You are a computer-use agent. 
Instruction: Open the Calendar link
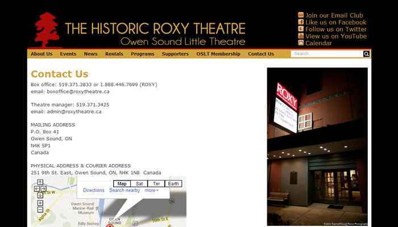click(x=318, y=43)
